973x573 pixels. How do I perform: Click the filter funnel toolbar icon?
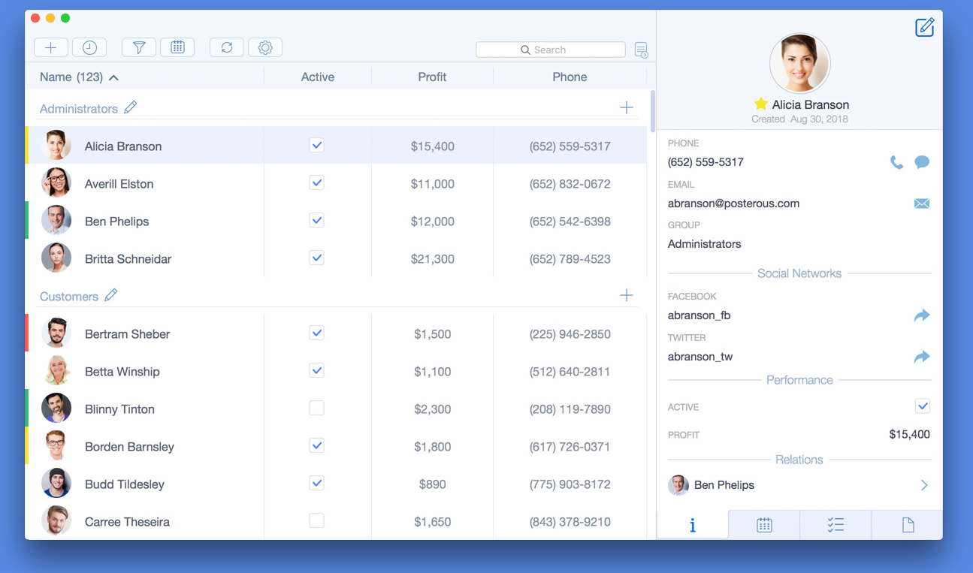(x=139, y=47)
